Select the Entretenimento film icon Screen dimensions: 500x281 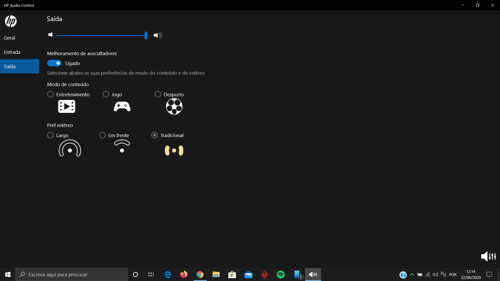[x=67, y=106]
